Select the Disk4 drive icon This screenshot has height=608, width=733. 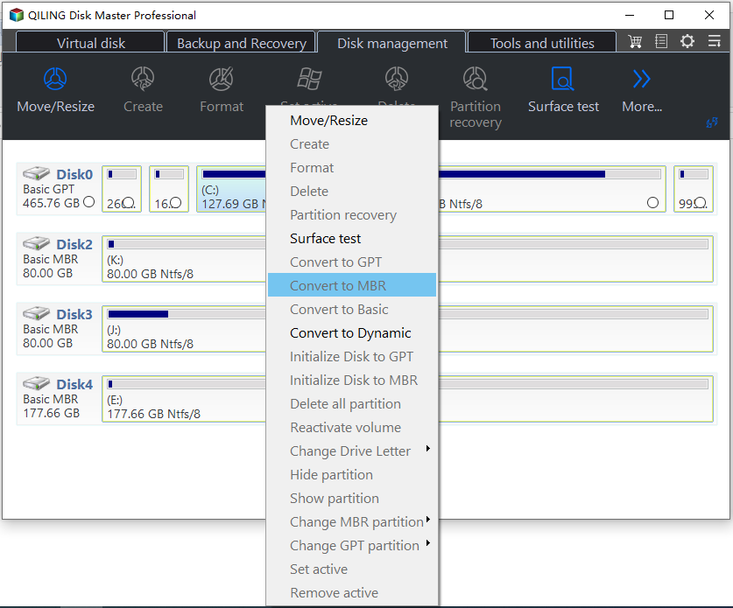(36, 383)
